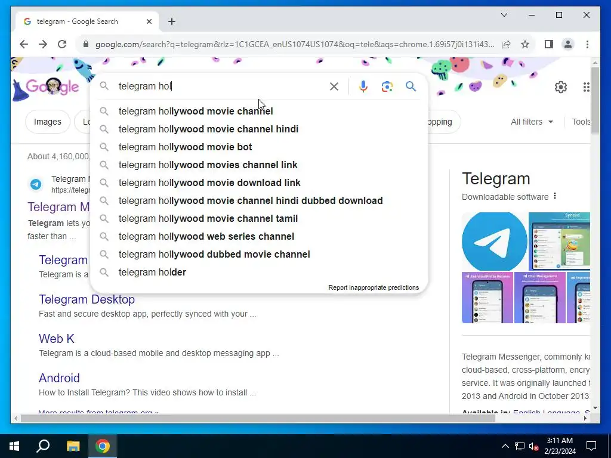
Task: Select suggestion "telegram hollywood web series channel"
Action: 259,237
